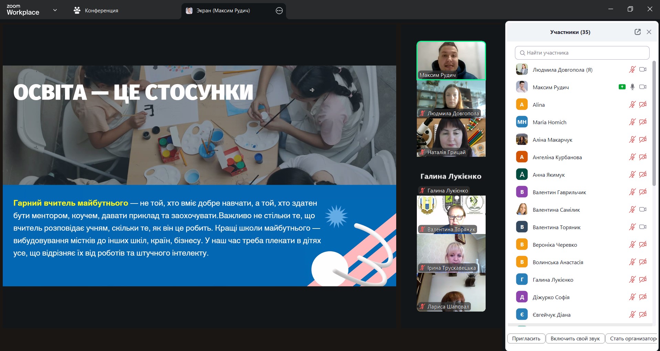
Task: Click the camera icon for Валентина Торяник
Action: [x=642, y=227]
